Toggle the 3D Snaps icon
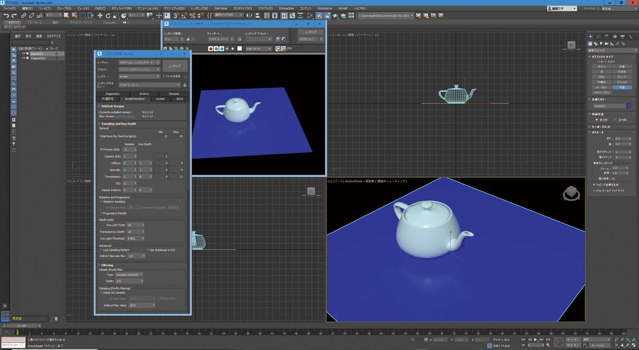This screenshot has width=639, height=350. coord(176,16)
